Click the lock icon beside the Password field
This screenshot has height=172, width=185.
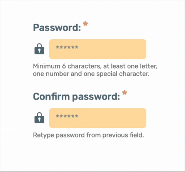pyautogui.click(x=39, y=49)
